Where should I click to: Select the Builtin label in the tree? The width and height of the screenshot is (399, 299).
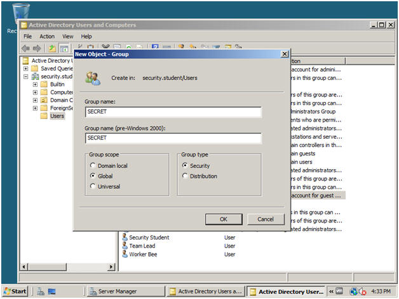click(57, 84)
